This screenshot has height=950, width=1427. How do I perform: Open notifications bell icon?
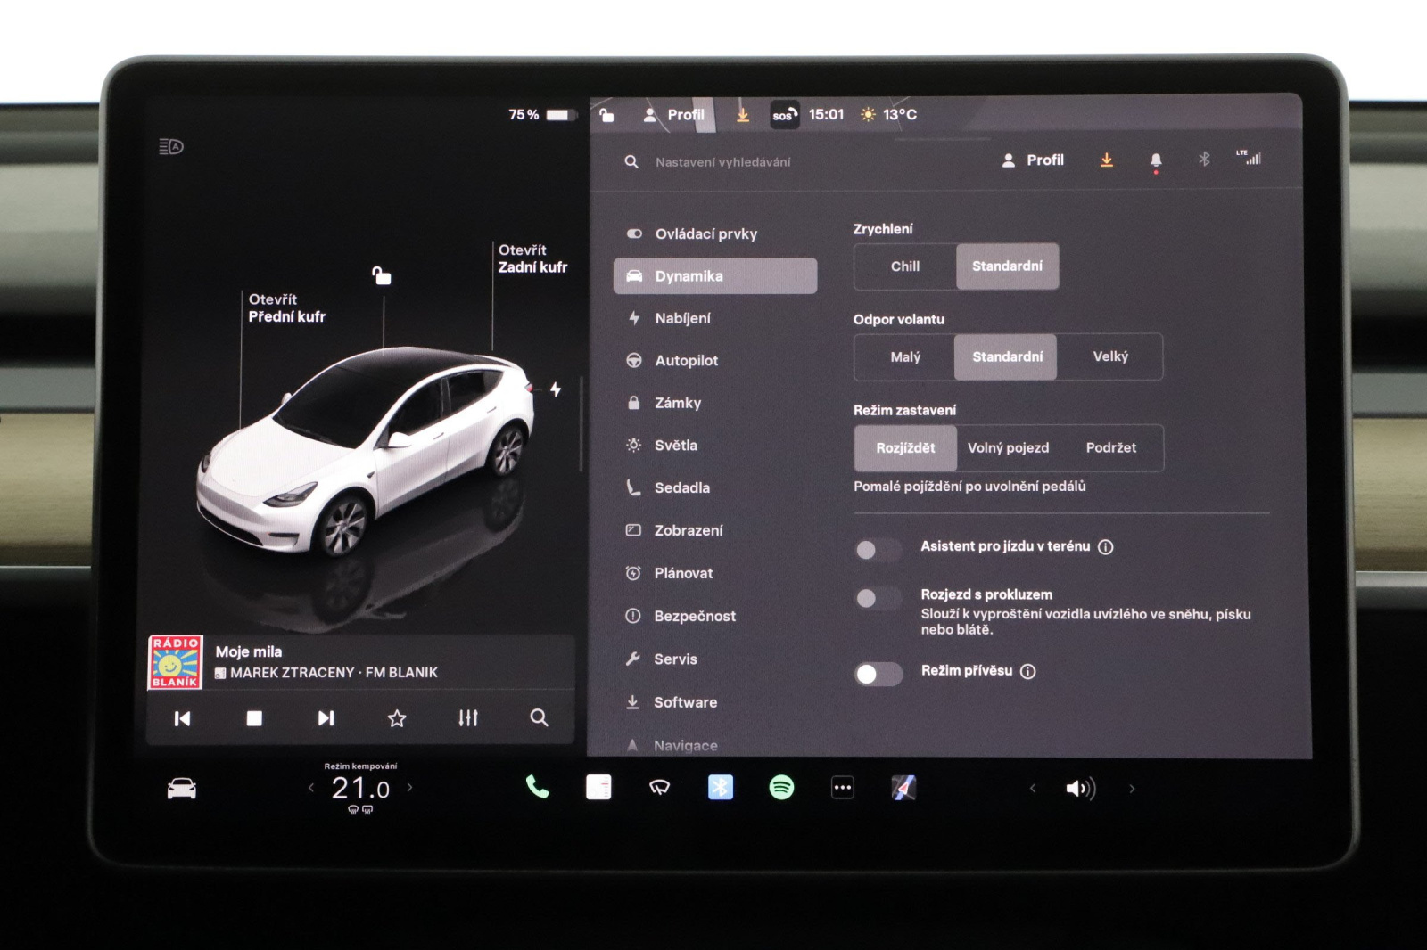(x=1156, y=160)
